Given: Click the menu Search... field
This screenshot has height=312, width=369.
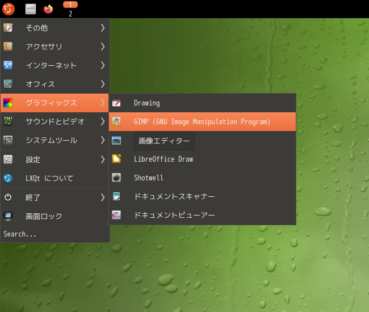Looking at the screenshot, I should (x=55, y=234).
